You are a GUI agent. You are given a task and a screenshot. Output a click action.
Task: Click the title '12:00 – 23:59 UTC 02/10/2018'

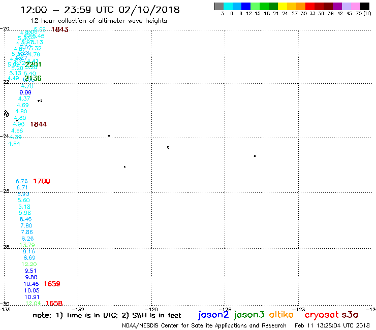click(100, 10)
